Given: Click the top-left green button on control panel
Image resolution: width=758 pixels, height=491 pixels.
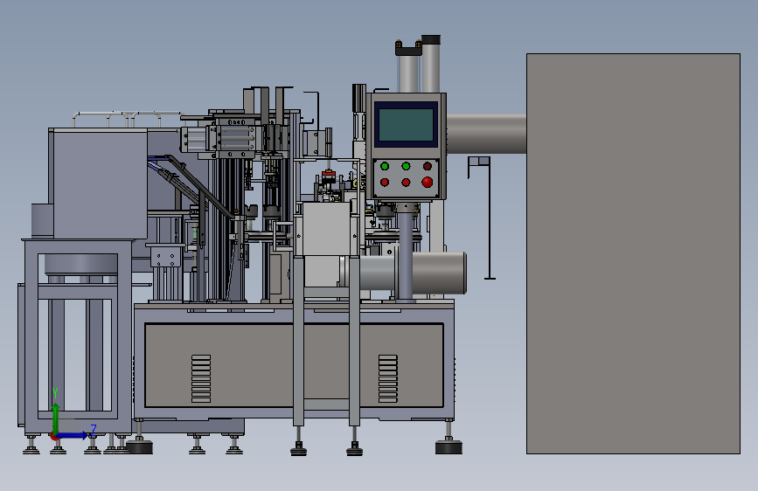Looking at the screenshot, I should click(385, 166).
